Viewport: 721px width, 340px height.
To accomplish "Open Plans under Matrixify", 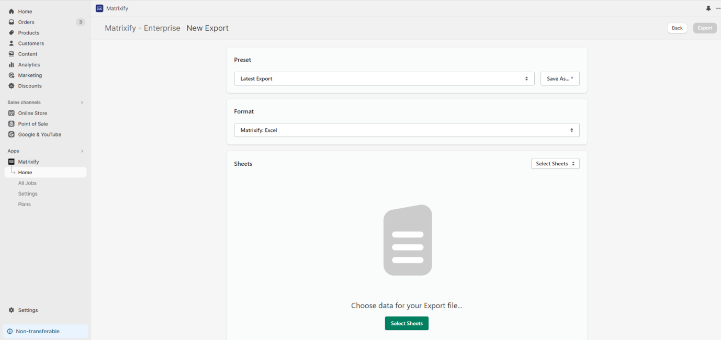I will pos(25,205).
